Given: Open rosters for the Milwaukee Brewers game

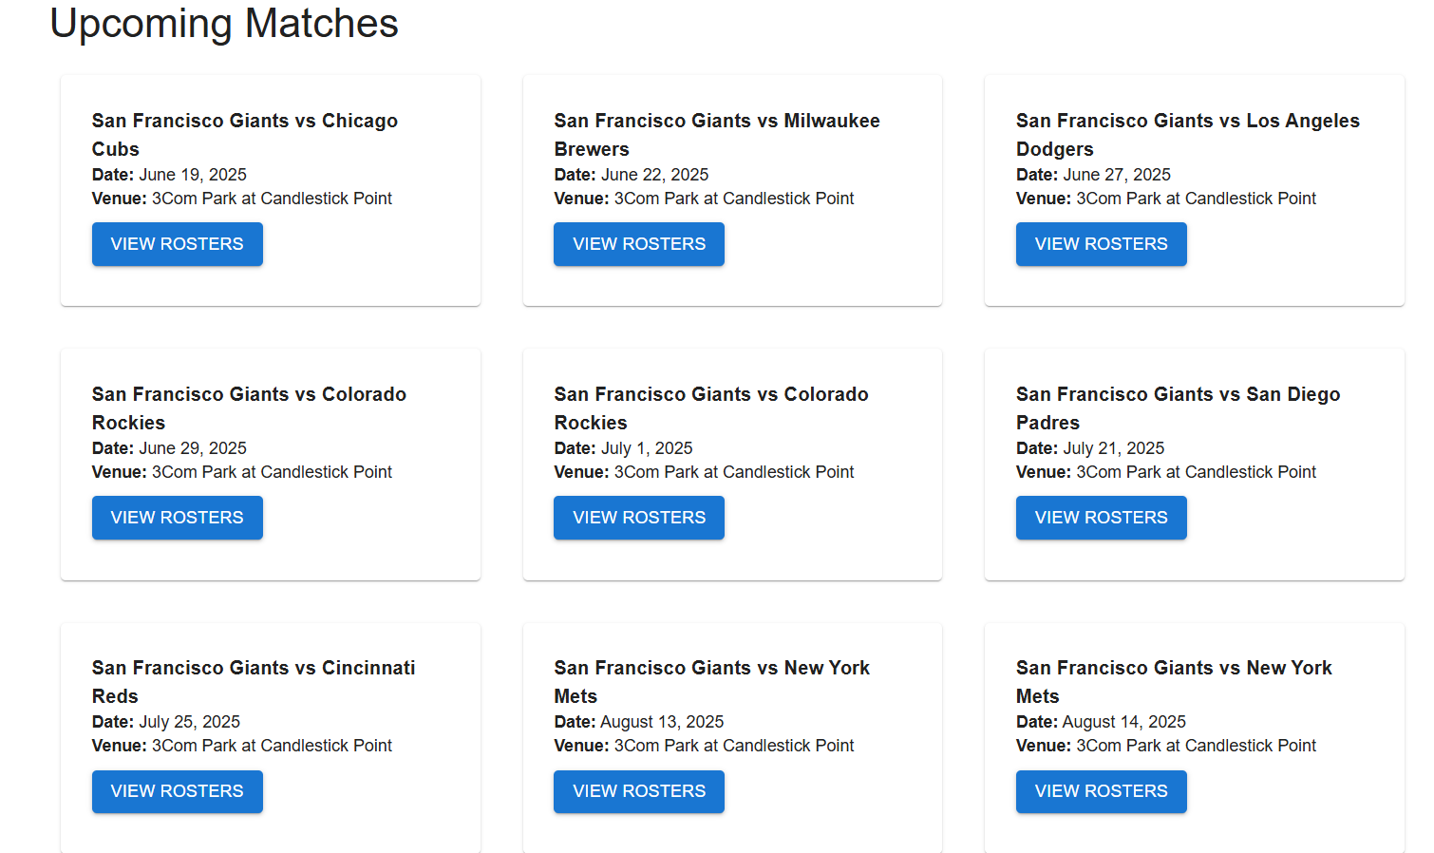Looking at the screenshot, I should tap(638, 244).
